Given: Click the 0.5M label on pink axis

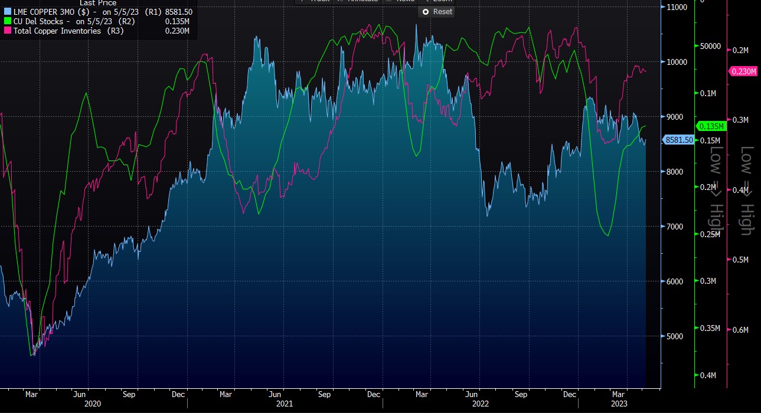Looking at the screenshot, I should pyautogui.click(x=740, y=260).
